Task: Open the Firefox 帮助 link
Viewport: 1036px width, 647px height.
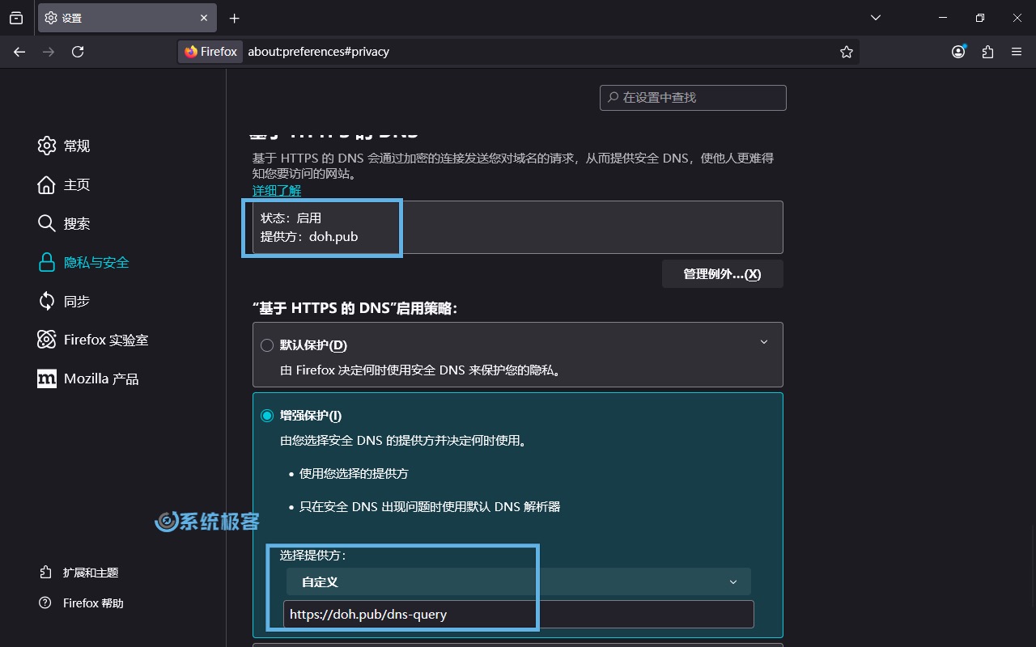Action: [x=93, y=603]
